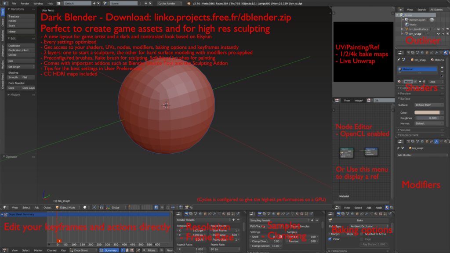Open the Object Mode dropdown
The width and height of the screenshot is (450, 253).
point(67,207)
